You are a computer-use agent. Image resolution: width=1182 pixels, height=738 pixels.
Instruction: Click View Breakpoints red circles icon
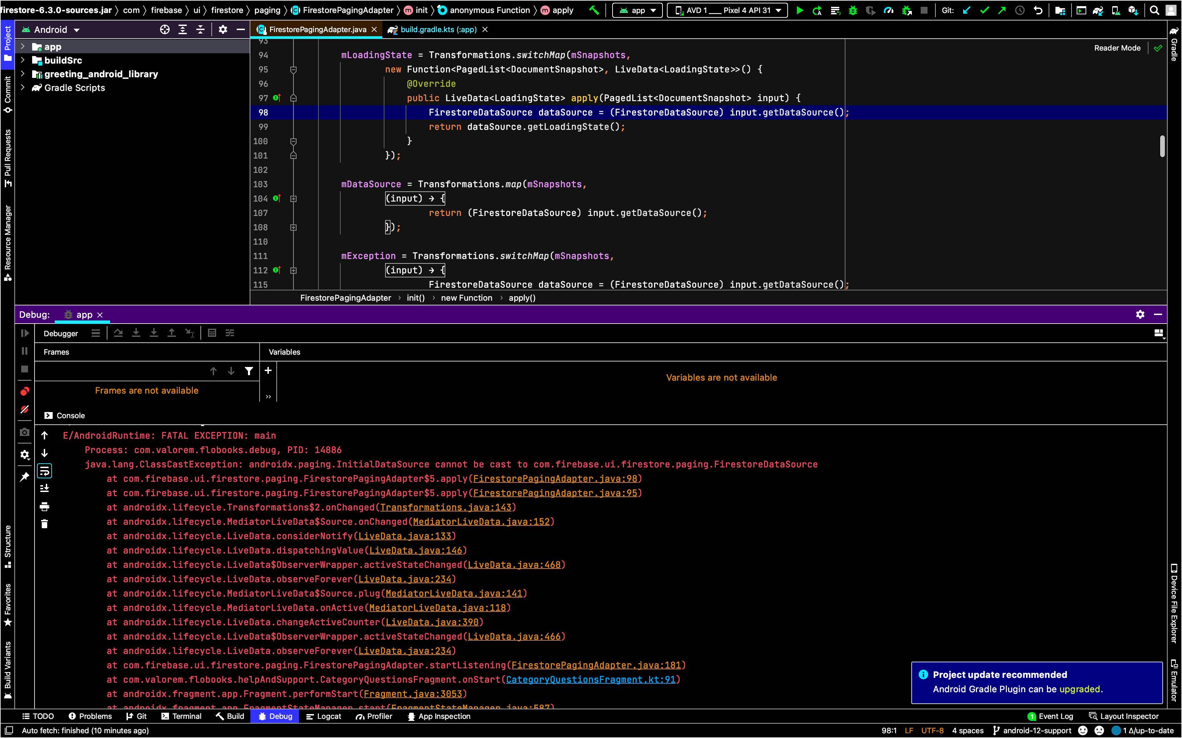point(24,392)
